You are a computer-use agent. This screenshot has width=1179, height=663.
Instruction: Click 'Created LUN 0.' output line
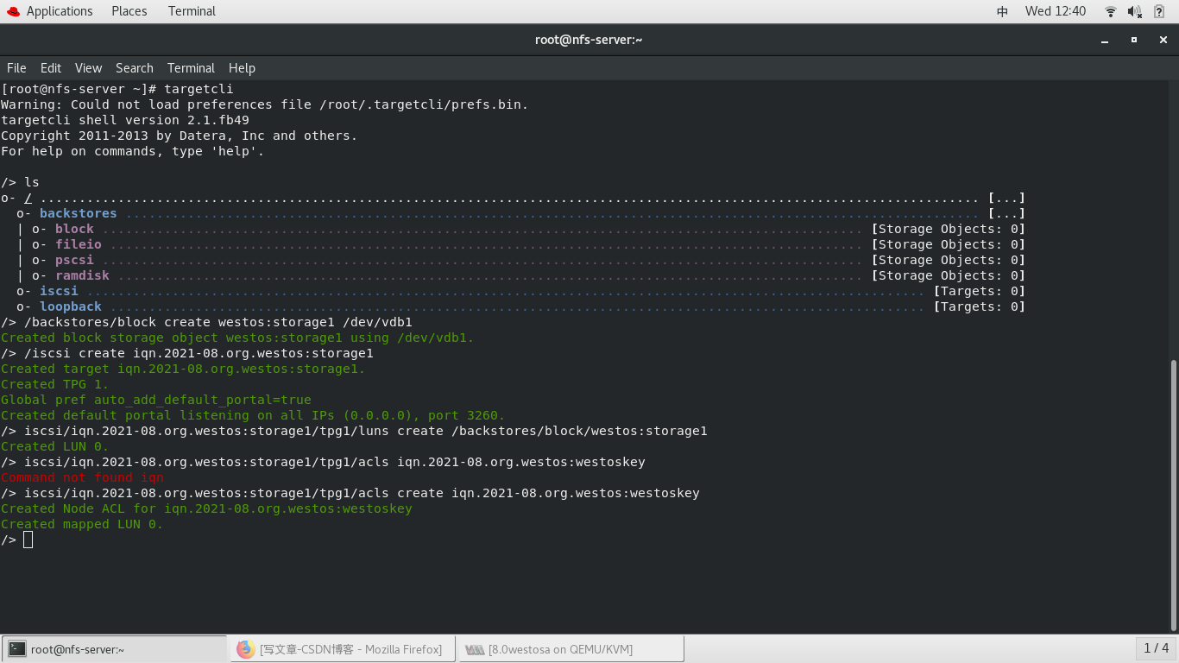click(x=55, y=446)
